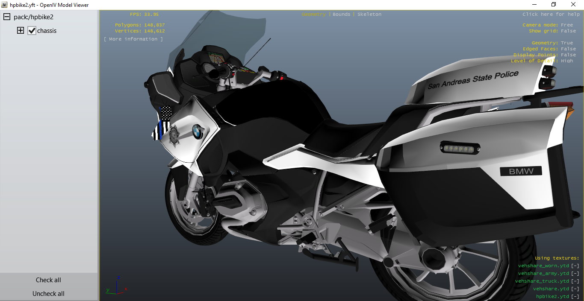Remove vehshare_worn.ytd texture using its [-] icon
584x301 pixels.
575,266
